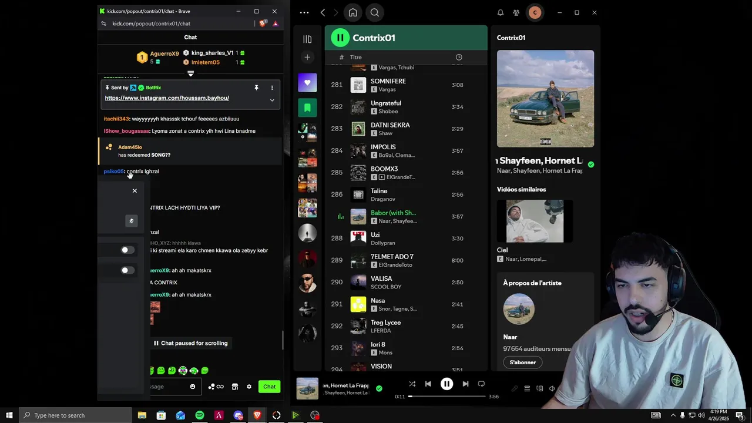Open the Spotify lyrics microphone icon

pos(515,388)
